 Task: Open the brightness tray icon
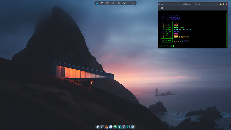pyautogui.click(x=113, y=3)
